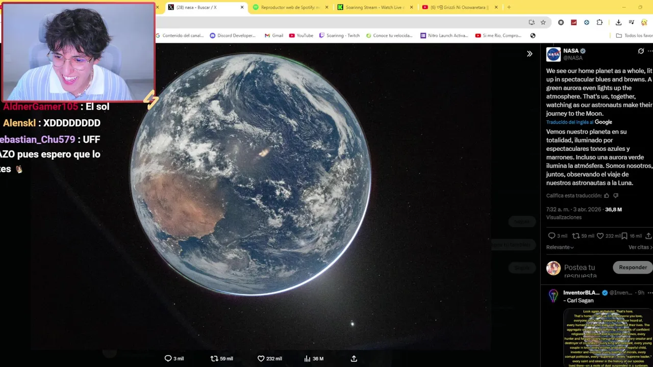Open the Relevante sort dropdown
The height and width of the screenshot is (367, 653).
(560, 247)
